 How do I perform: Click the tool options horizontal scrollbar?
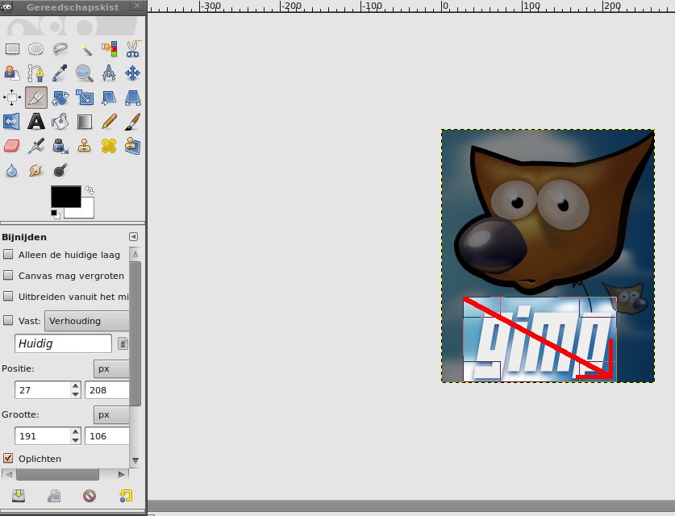pyautogui.click(x=58, y=474)
